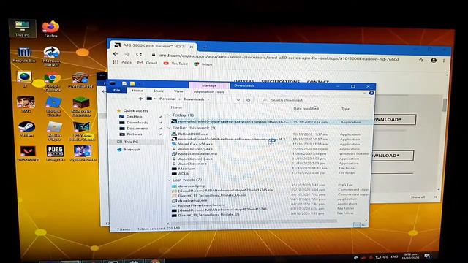Switch to Home ribbon tab

137,91
